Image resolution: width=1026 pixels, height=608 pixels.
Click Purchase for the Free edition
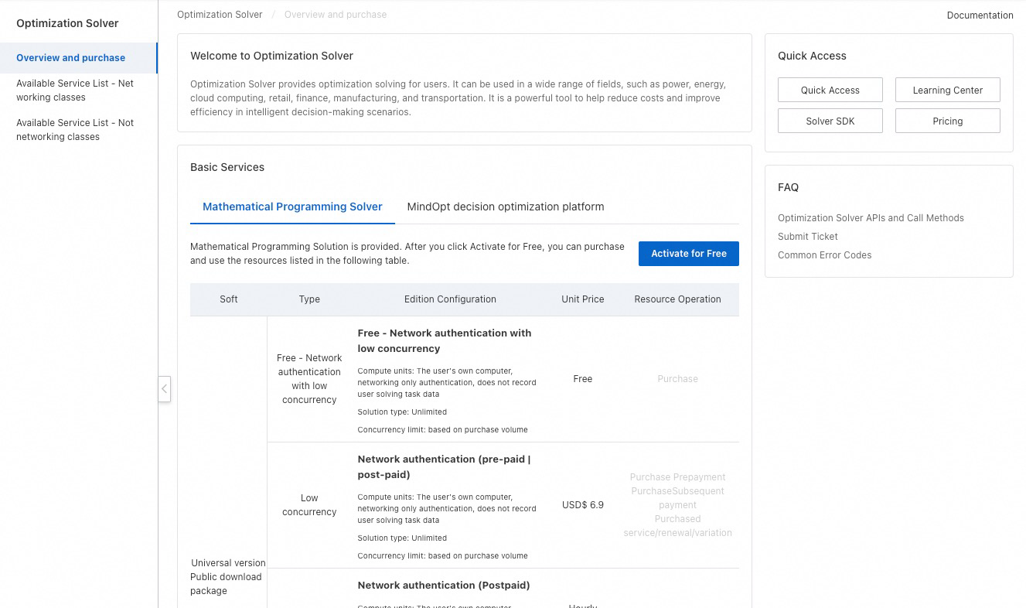677,379
